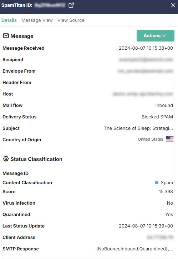This screenshot has width=178, height=259.
Task: Click the Status Classification gear icon
Action: coord(6,159)
